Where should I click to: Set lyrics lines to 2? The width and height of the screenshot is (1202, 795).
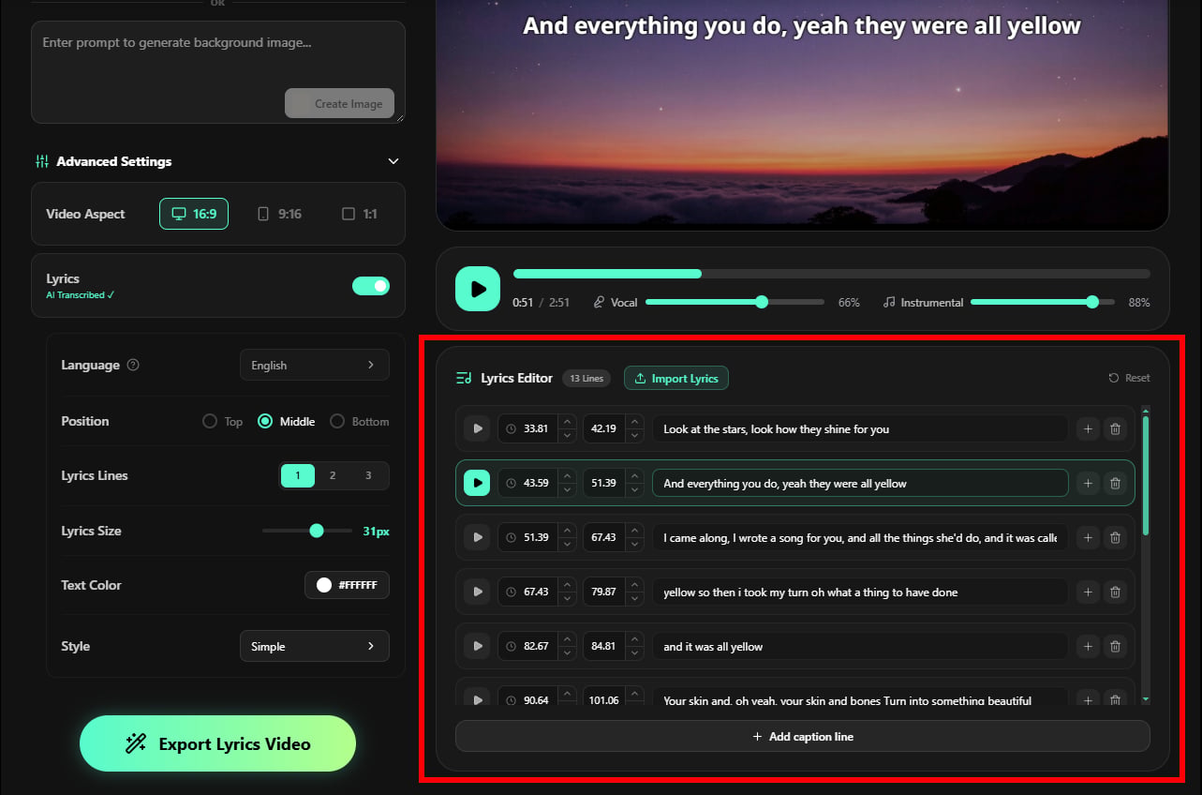tap(333, 475)
